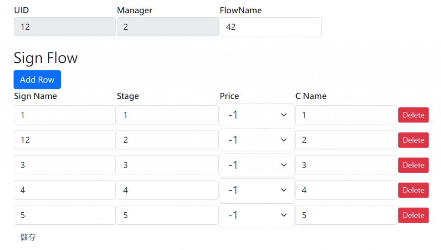The image size is (441, 250).
Task: Delete the fifth sign flow row
Action: point(413,215)
